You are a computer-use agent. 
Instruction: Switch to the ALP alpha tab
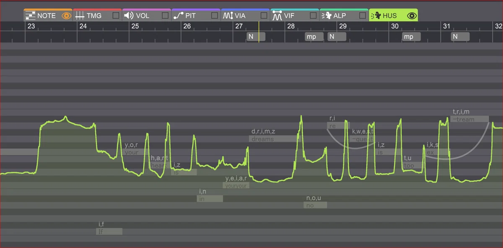(x=344, y=15)
